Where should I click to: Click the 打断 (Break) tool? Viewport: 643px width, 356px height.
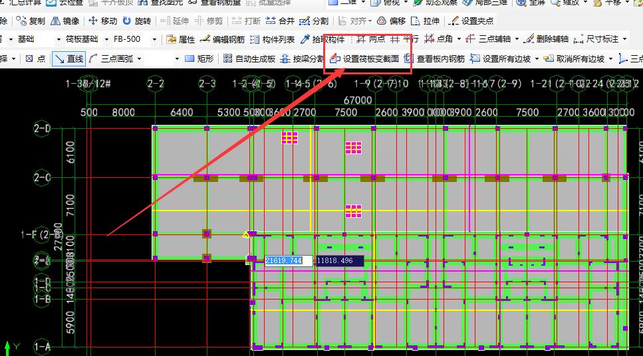pos(246,21)
